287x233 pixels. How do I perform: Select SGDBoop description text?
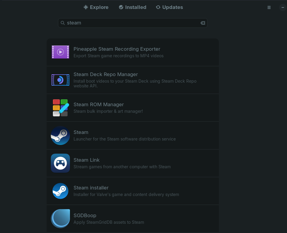click(x=109, y=222)
